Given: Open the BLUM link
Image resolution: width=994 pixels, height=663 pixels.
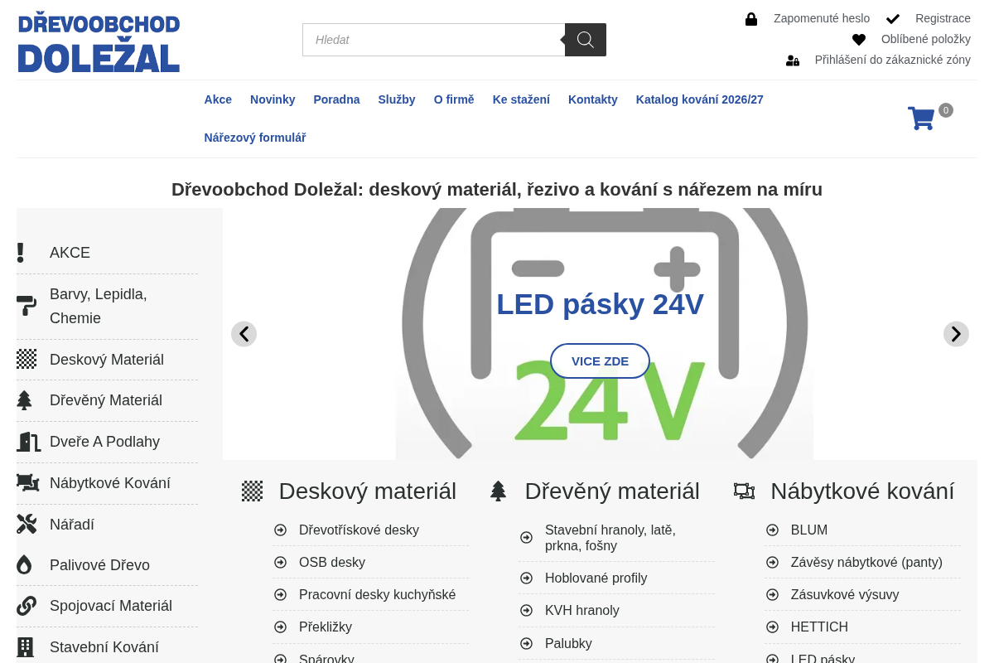Looking at the screenshot, I should pyautogui.click(x=809, y=530).
